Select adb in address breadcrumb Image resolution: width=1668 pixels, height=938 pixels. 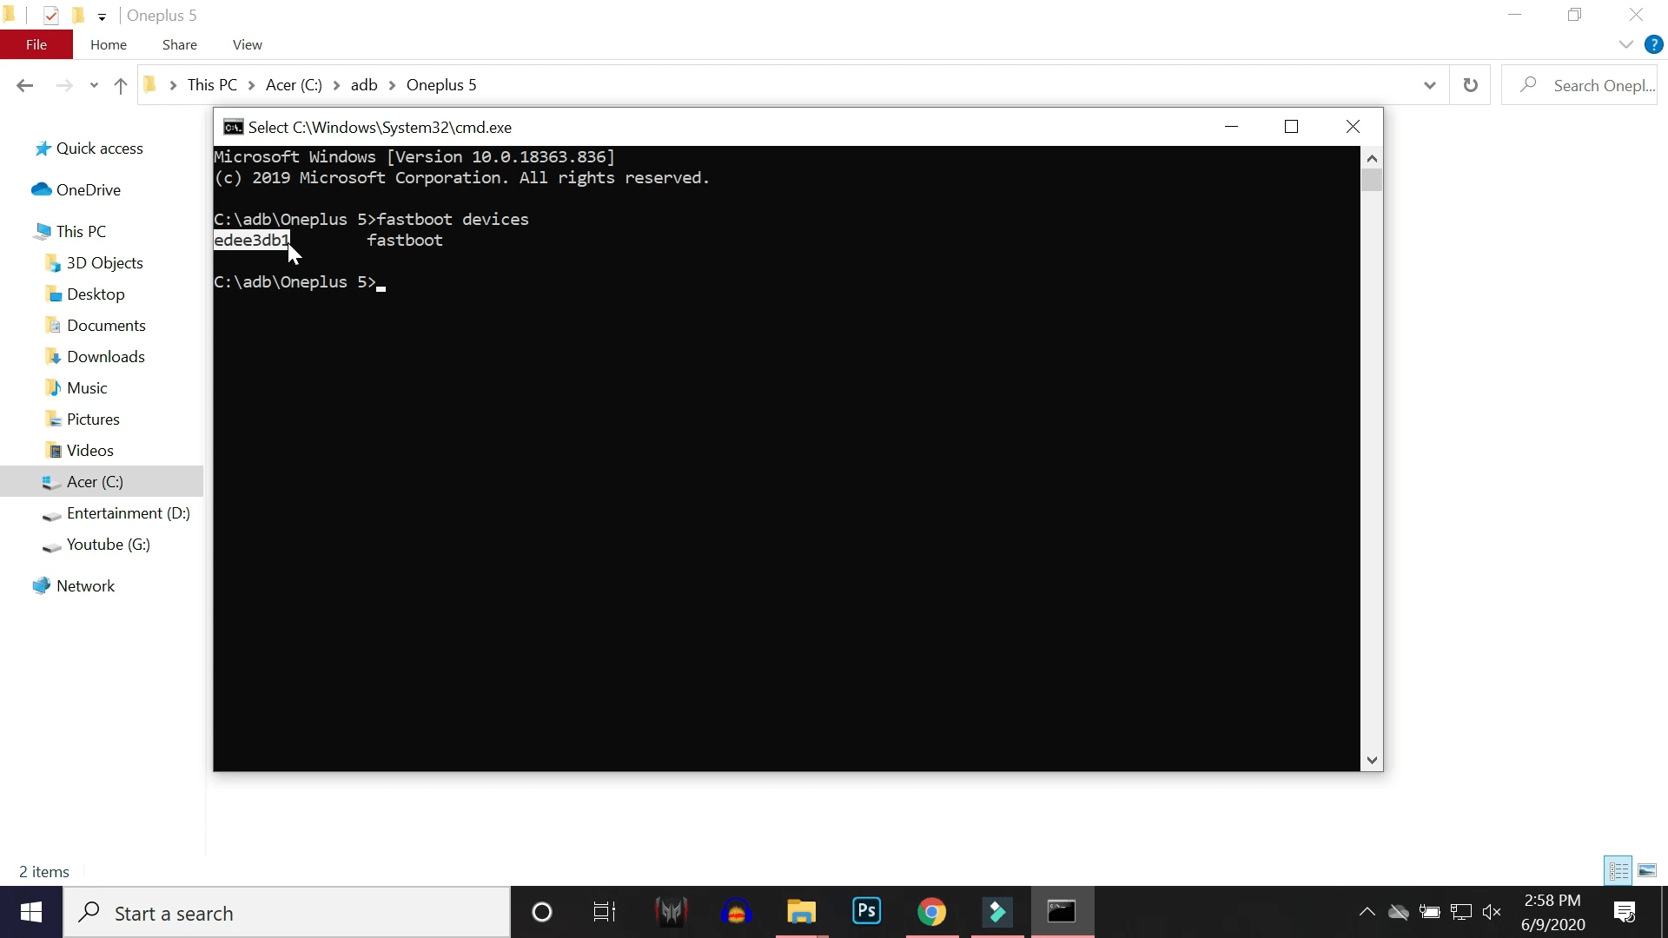click(364, 85)
